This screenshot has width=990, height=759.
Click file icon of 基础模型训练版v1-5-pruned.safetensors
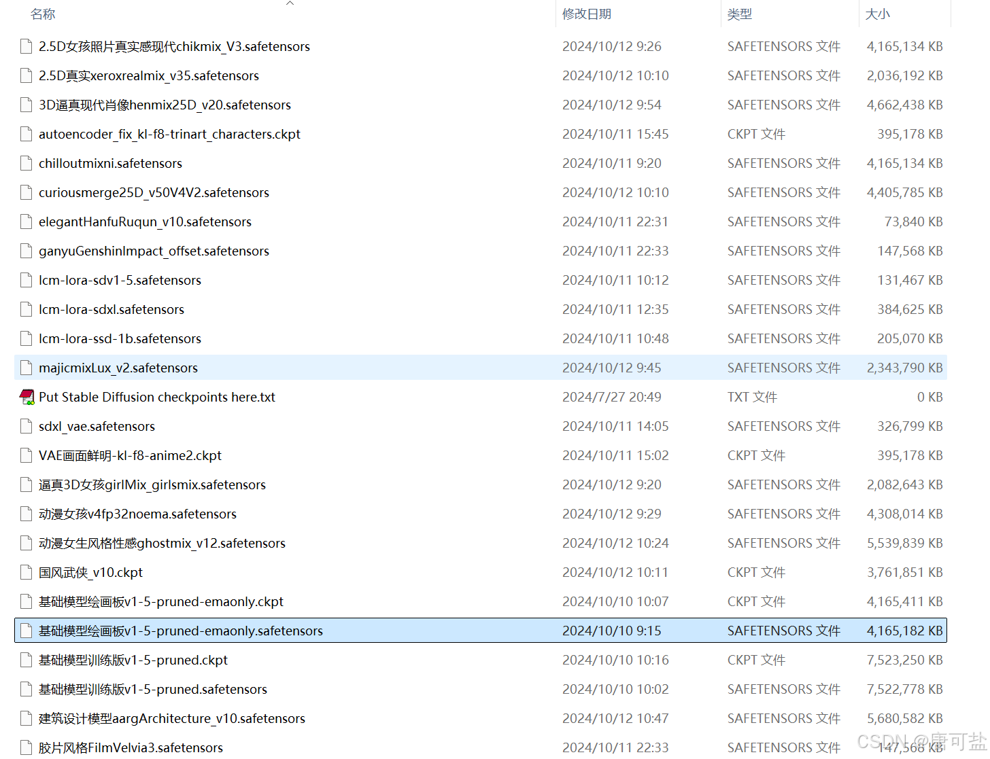27,689
